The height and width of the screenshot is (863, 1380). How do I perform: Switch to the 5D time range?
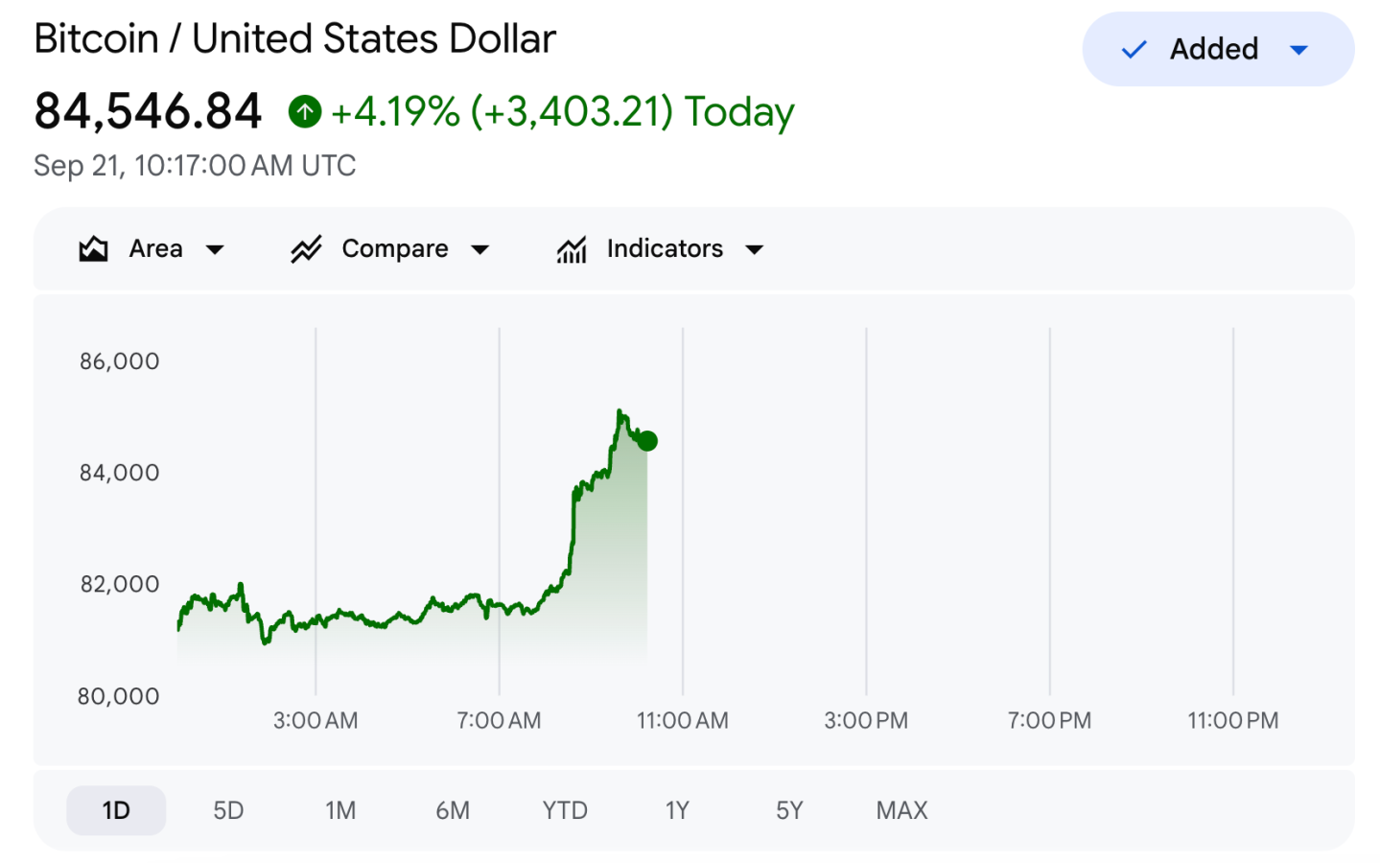(228, 810)
